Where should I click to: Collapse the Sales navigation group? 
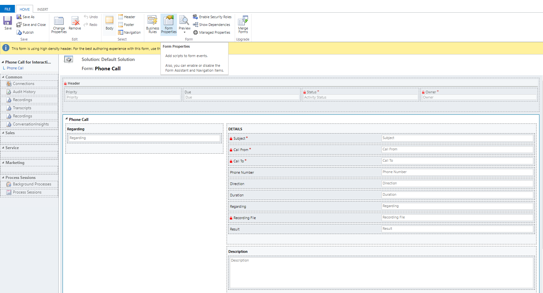point(3,133)
